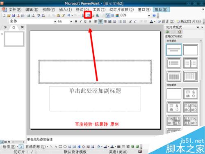Insert a hyperlink with globe icon

click(97, 16)
